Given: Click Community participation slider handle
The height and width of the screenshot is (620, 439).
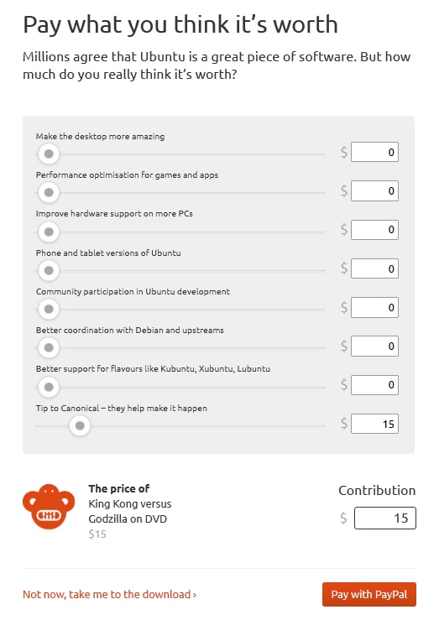Looking at the screenshot, I should pos(49,309).
